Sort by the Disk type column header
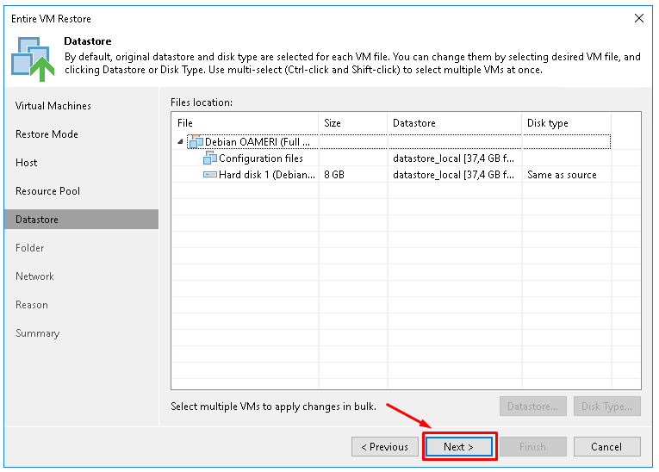Viewport: 659px width, 472px height. (x=567, y=123)
